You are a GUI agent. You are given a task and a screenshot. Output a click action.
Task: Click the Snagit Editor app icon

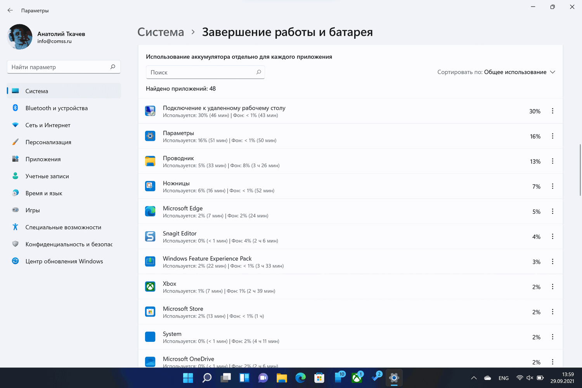[x=150, y=236]
